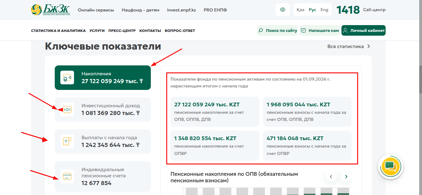Open the Услуги menu
The height and width of the screenshot is (195, 422).
[x=97, y=31]
